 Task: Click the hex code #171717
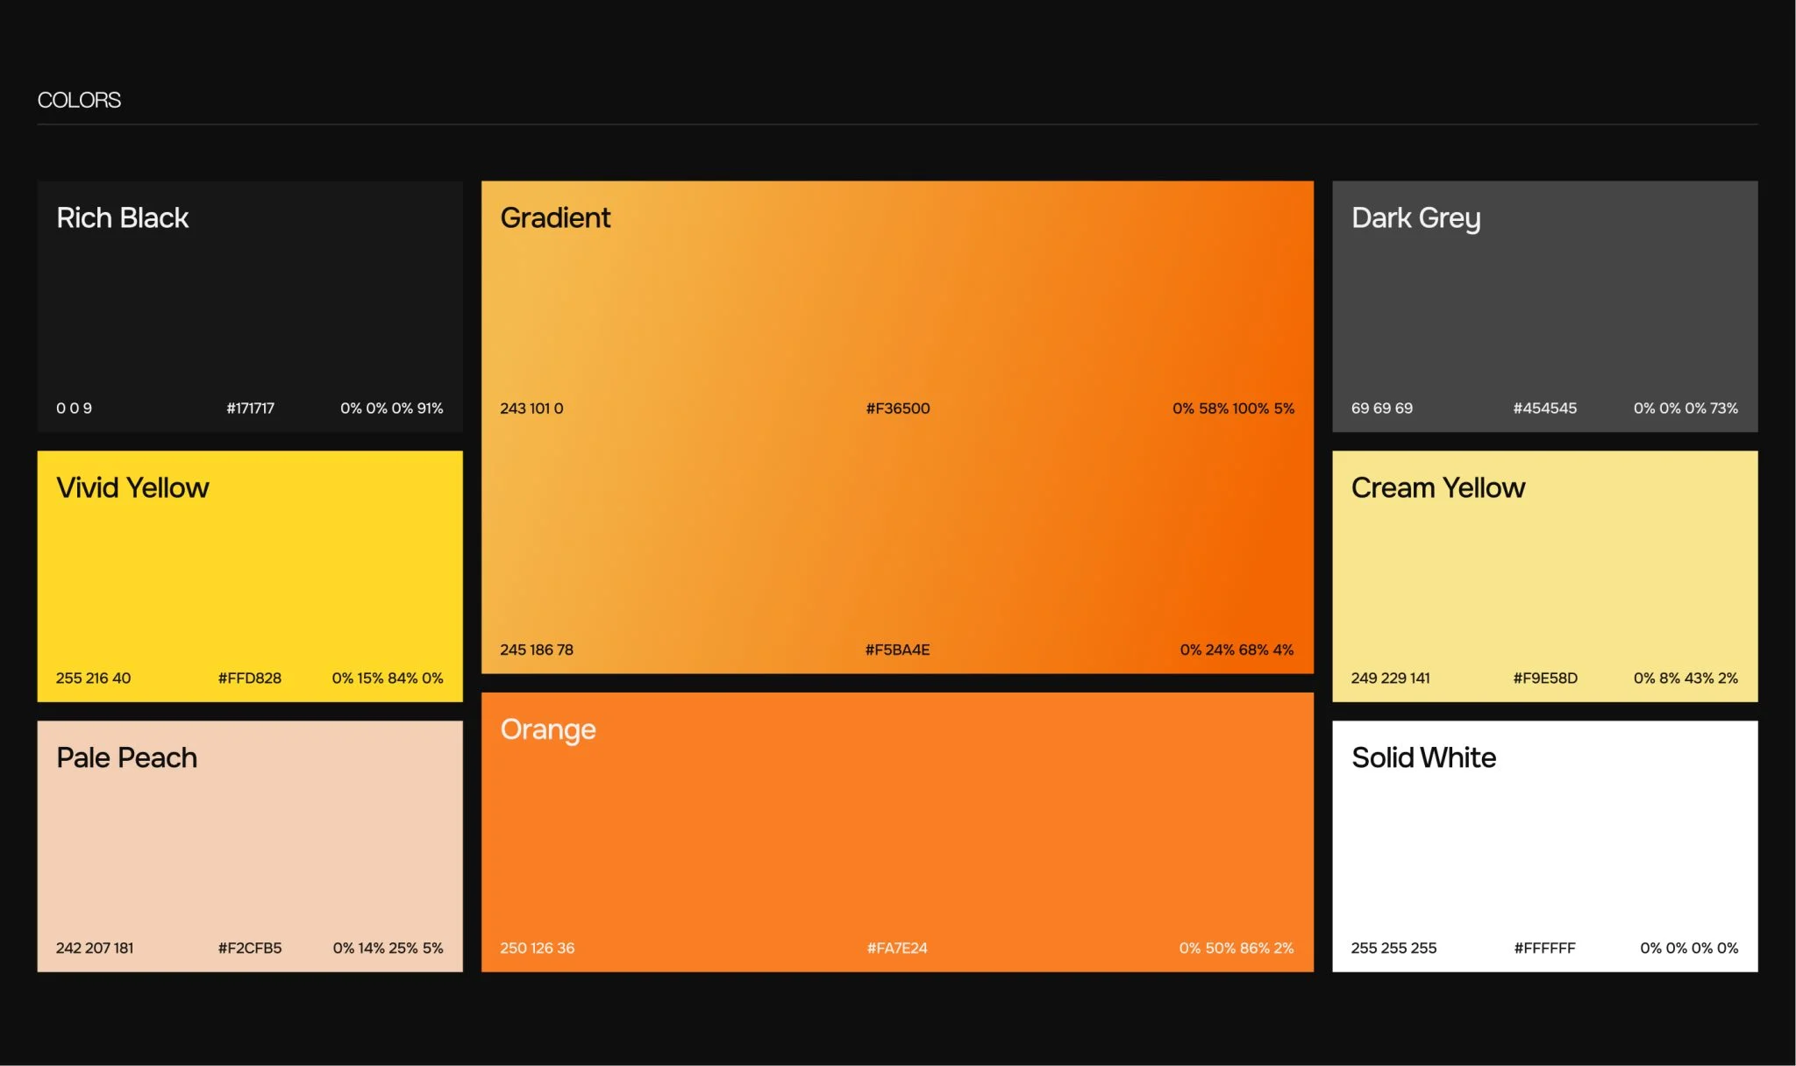click(251, 408)
